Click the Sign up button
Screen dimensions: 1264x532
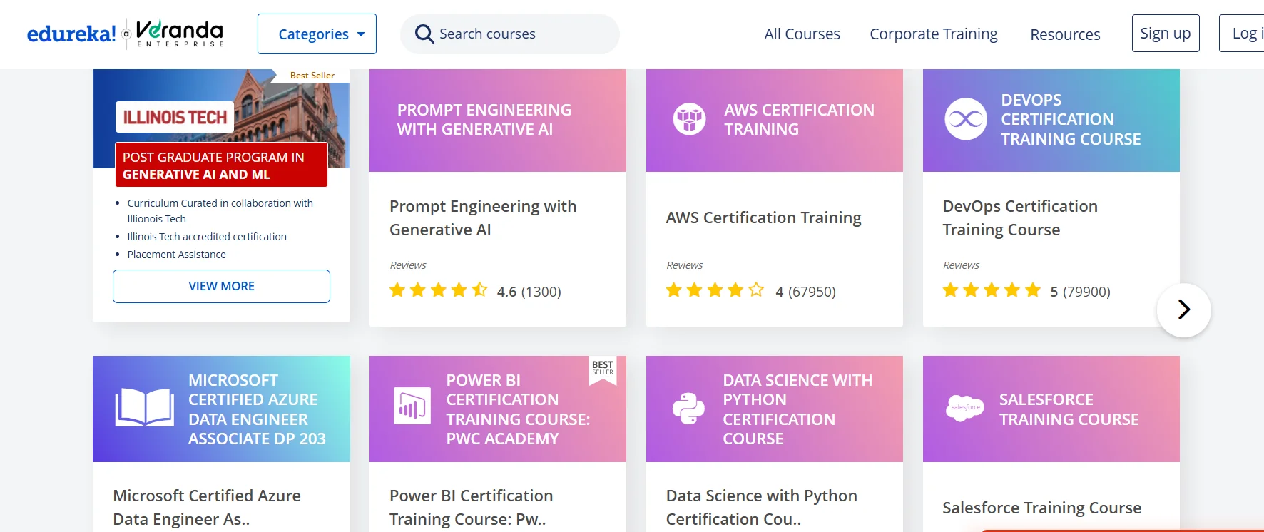(1165, 34)
